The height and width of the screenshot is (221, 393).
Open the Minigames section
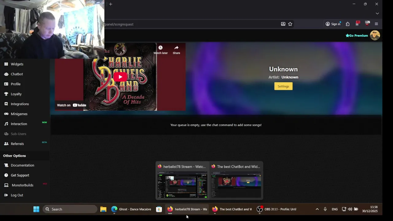19,114
